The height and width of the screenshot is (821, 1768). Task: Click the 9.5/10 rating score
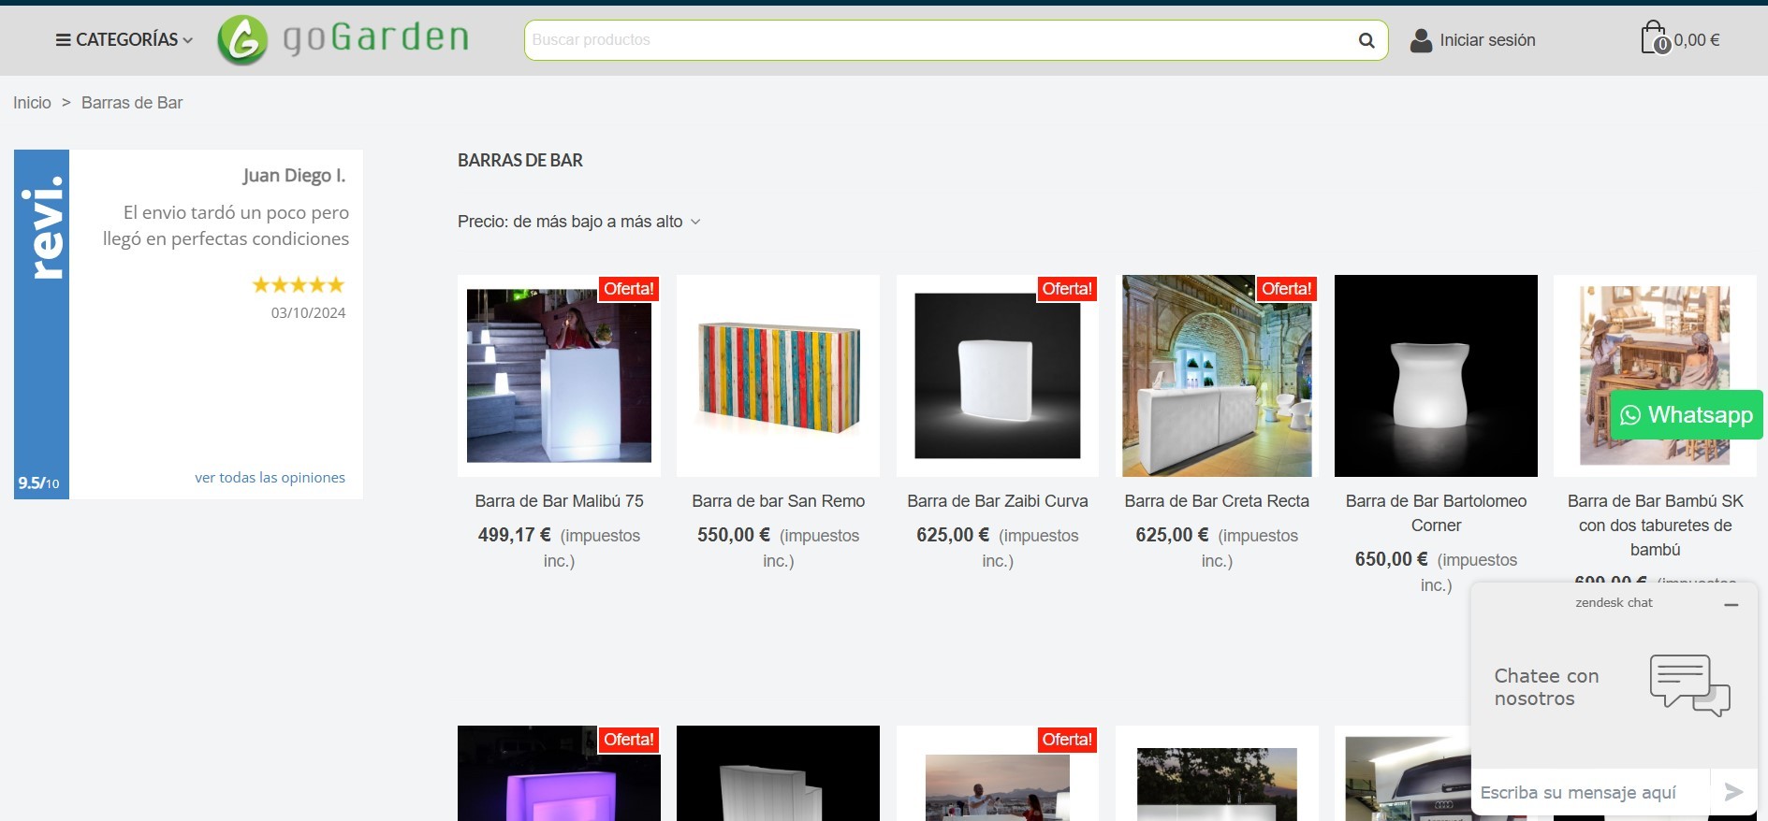point(39,483)
